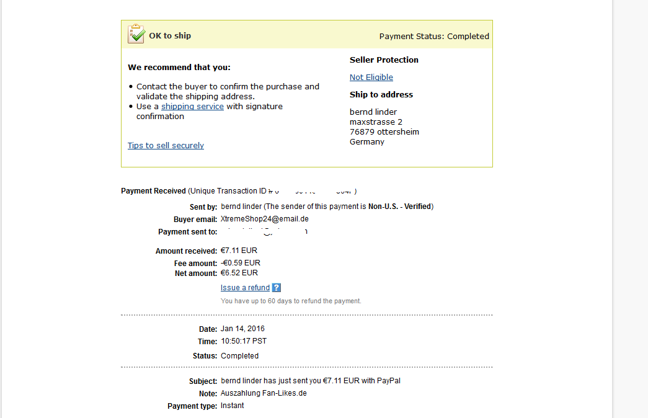648x418 pixels.
Task: Click the help question mark beside Issue a refund
Action: tap(277, 288)
